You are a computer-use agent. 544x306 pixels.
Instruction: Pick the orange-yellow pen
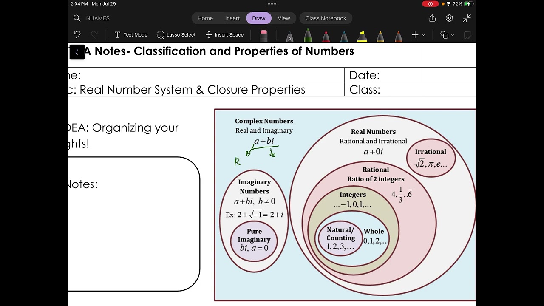click(380, 37)
